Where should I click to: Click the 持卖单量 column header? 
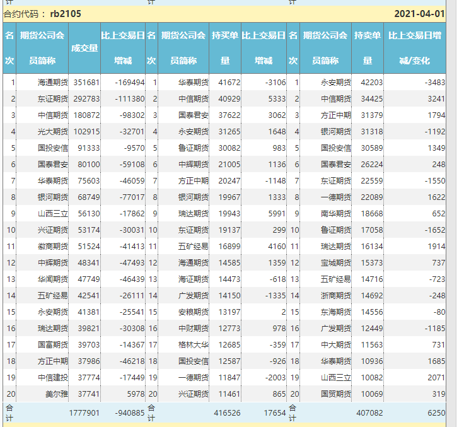pyautogui.click(x=367, y=49)
